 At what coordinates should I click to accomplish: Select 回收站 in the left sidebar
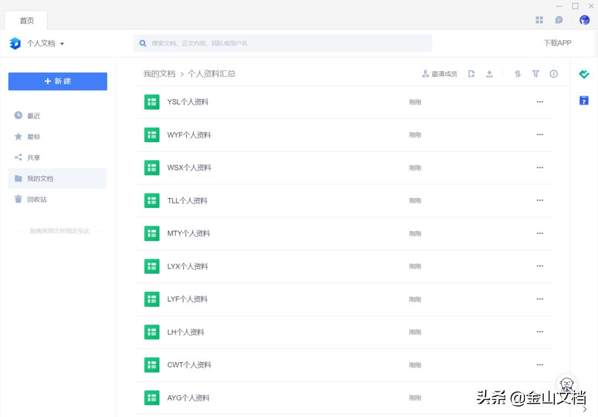(34, 199)
